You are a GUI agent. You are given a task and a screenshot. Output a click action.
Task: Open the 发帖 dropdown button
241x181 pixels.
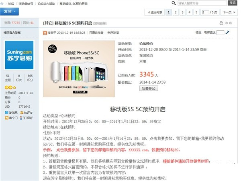coord(10,12)
